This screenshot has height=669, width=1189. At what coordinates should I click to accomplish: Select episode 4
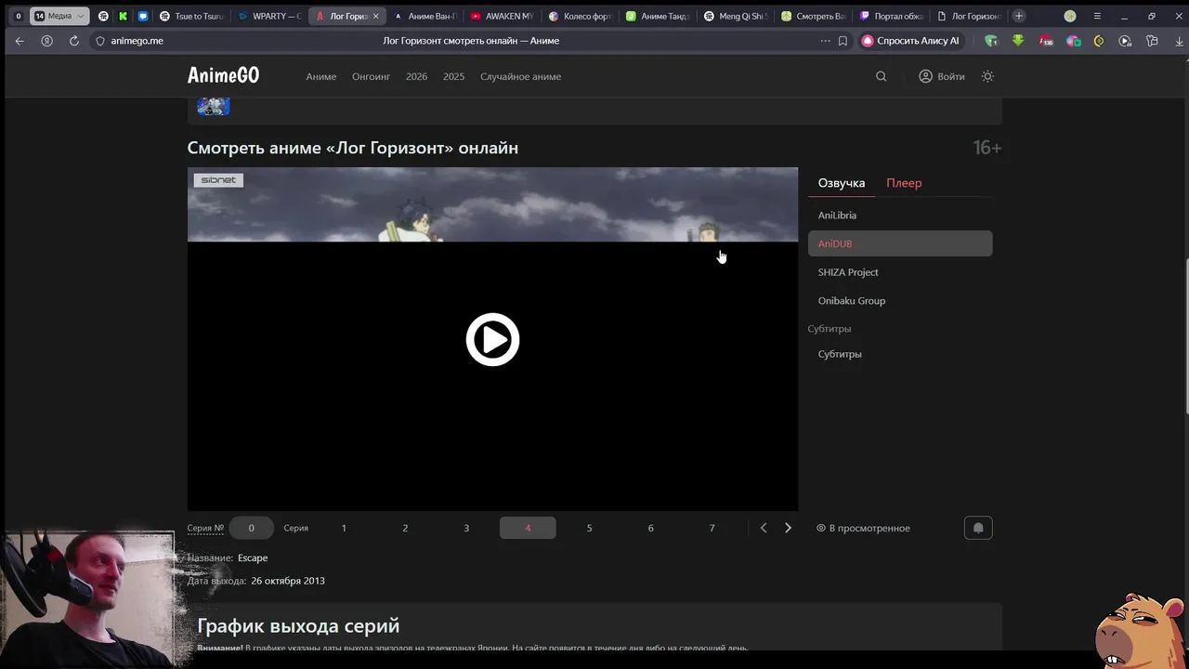click(528, 528)
